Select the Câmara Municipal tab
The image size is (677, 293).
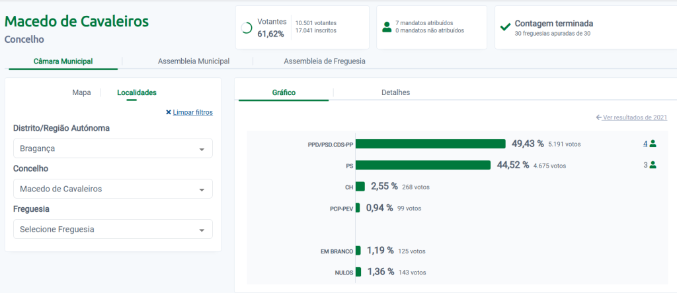[x=63, y=61]
